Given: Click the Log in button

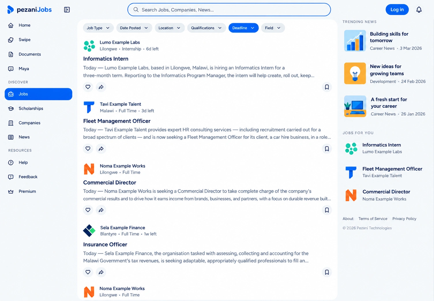Looking at the screenshot, I should (397, 10).
